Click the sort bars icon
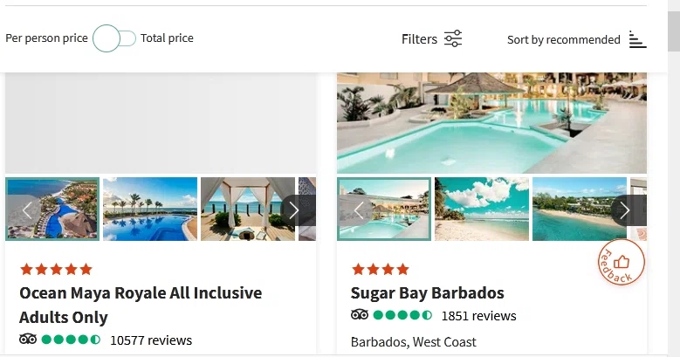Viewport: 680px width, 357px height. click(637, 39)
